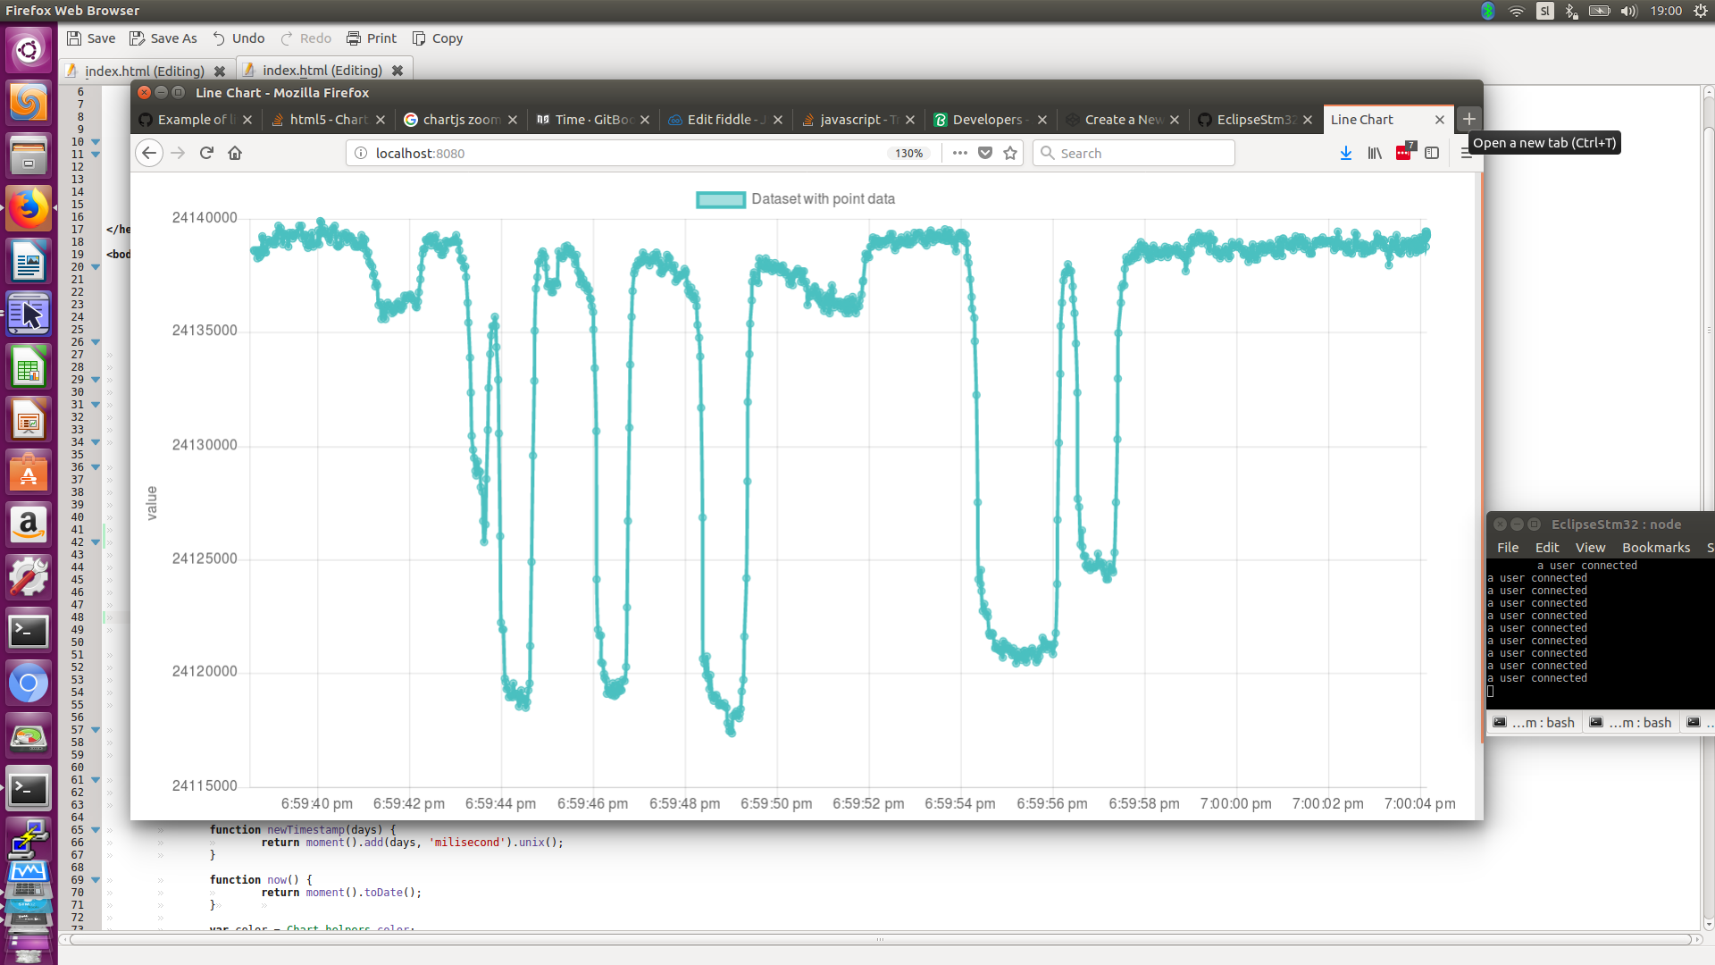Image resolution: width=1715 pixels, height=965 pixels.
Task: Open System Settings wrench icon in dock
Action: pyautogui.click(x=29, y=577)
